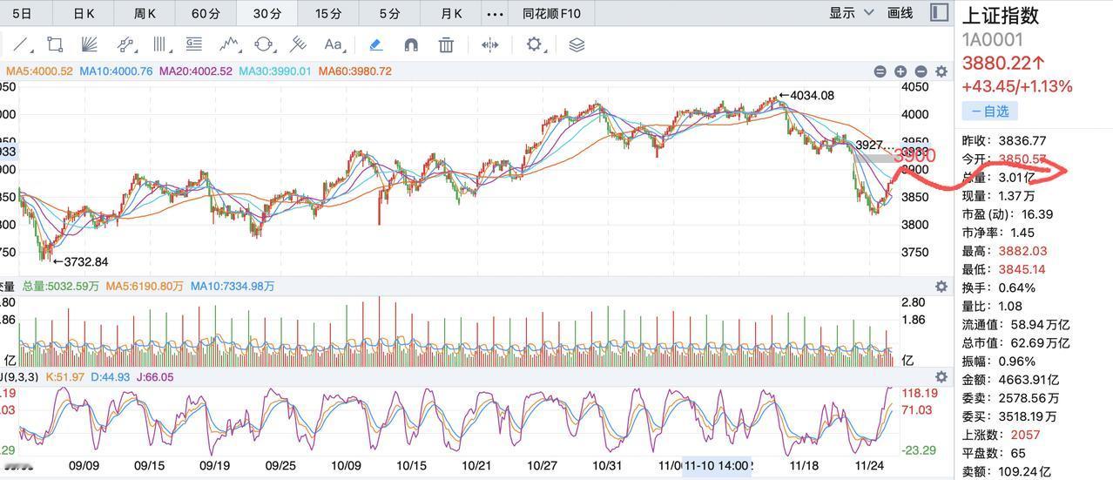Open the more periods ellipsis menu
This screenshot has width=1113, height=480.
(x=495, y=13)
